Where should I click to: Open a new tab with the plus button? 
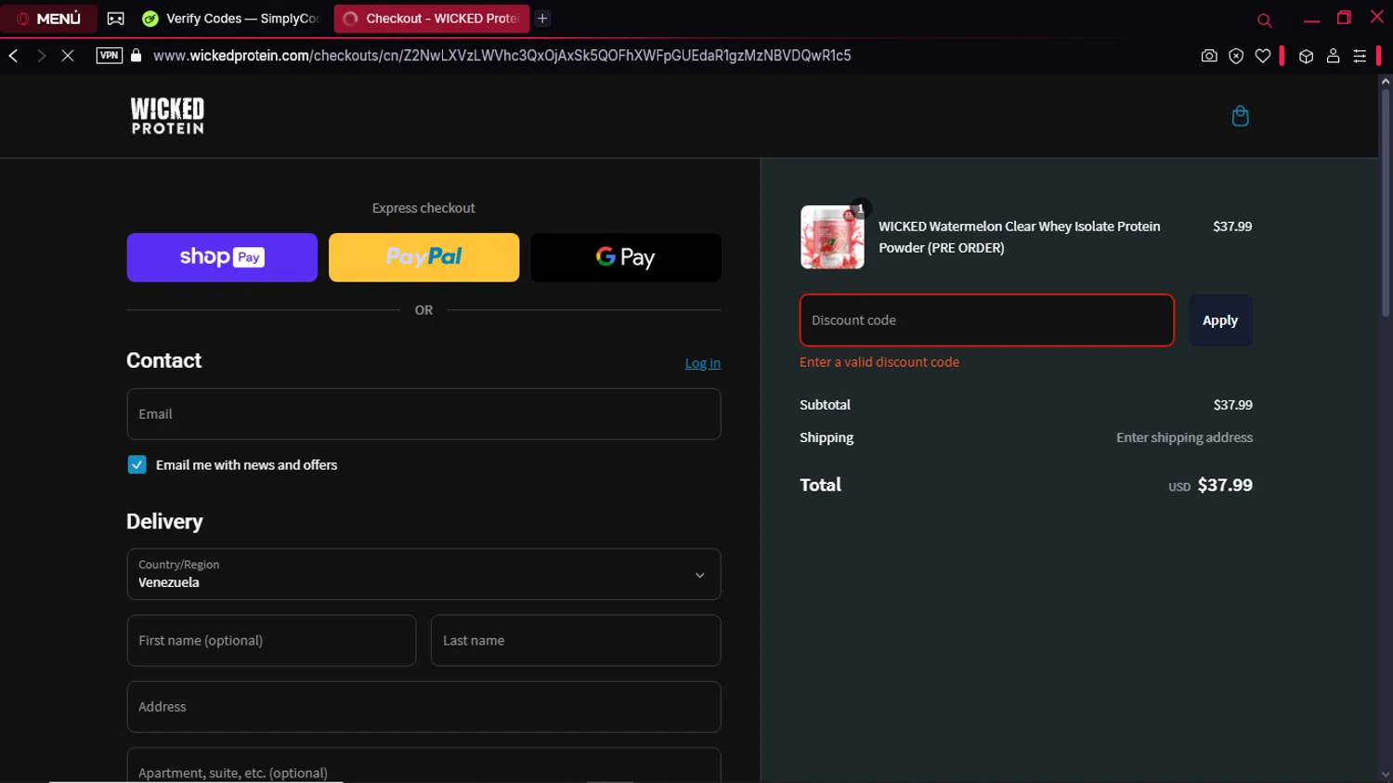pos(542,19)
